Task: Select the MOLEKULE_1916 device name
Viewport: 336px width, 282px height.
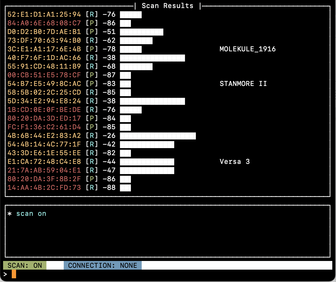Action: [x=248, y=49]
